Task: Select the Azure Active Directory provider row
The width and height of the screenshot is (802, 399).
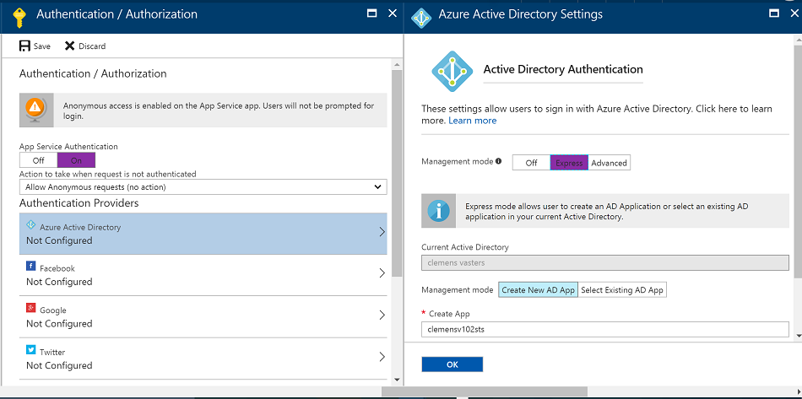Action: tap(203, 234)
